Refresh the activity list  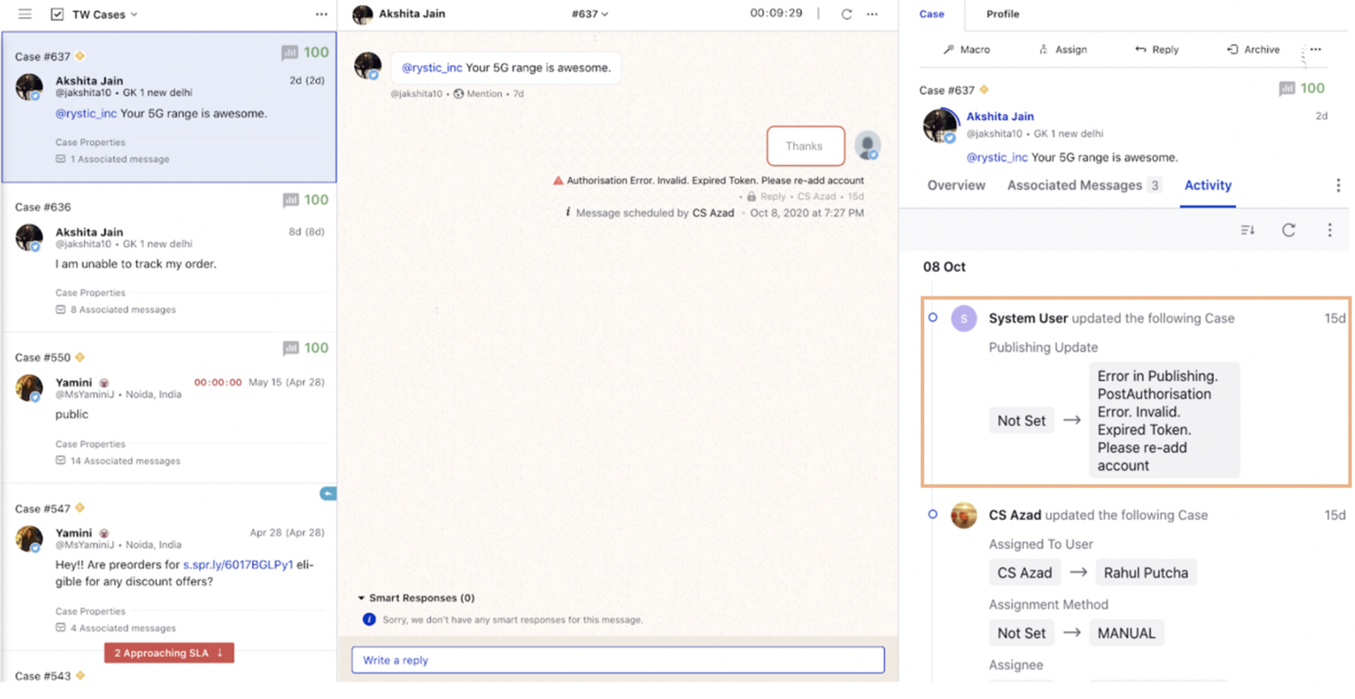click(1288, 230)
